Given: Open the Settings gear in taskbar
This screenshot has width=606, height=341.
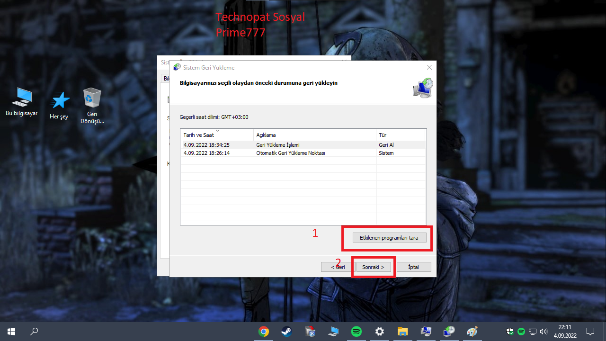Looking at the screenshot, I should (379, 332).
